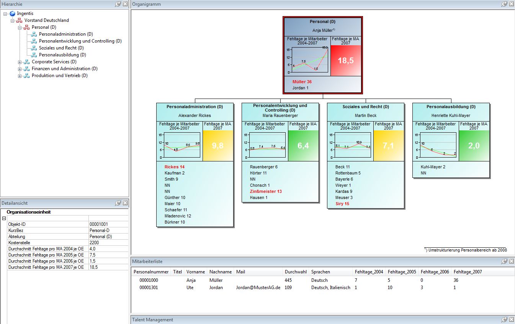This screenshot has height=324, width=515.
Task: Select Personaladministration (D) in the tree
Action: pyautogui.click(x=66, y=34)
